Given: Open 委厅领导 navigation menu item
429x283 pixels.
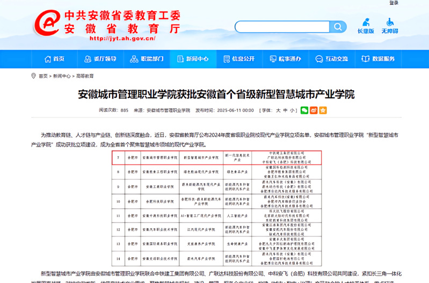Looking at the screenshot, I should (100, 59).
